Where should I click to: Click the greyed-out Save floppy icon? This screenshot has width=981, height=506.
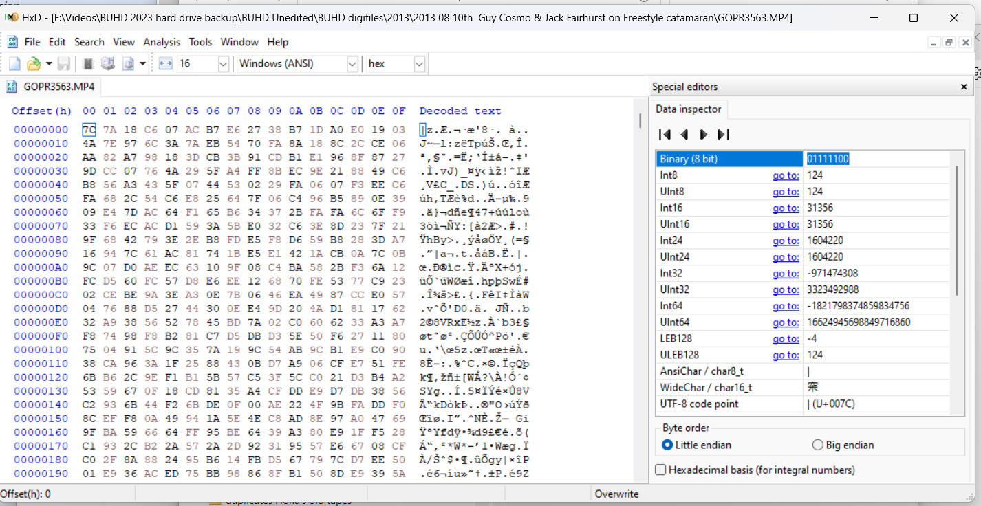click(64, 64)
